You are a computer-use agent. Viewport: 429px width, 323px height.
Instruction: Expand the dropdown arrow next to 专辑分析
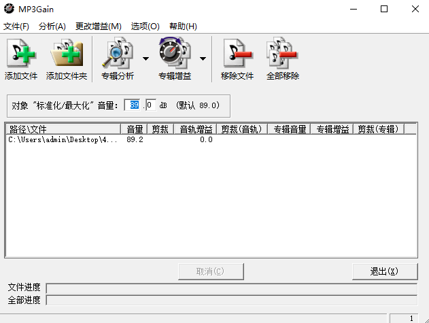click(x=145, y=58)
